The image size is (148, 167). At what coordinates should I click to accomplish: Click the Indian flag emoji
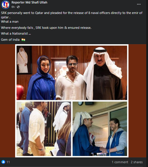click(23, 40)
